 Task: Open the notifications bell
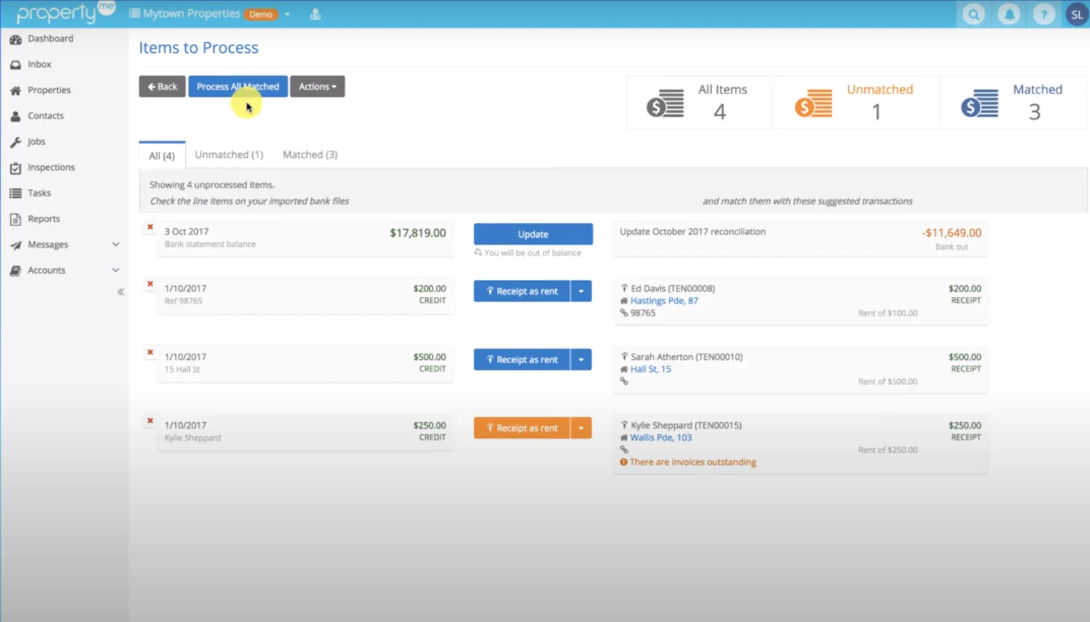(1009, 14)
